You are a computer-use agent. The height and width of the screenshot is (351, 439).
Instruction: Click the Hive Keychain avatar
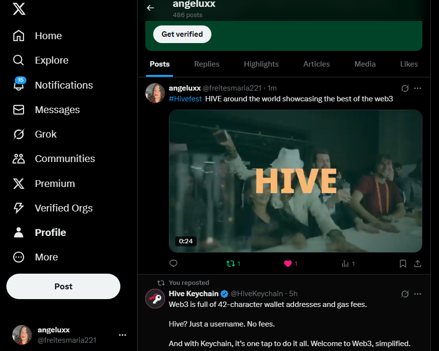point(155,299)
